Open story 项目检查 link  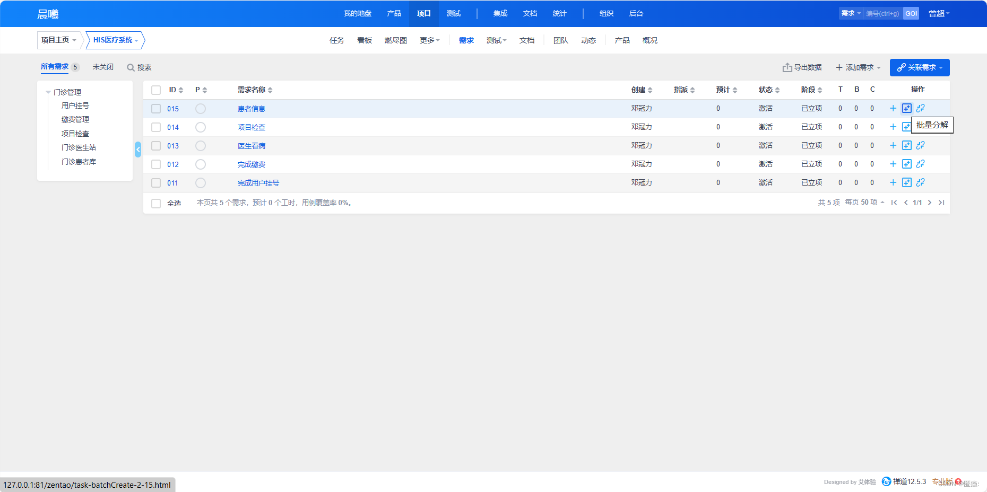pos(252,127)
